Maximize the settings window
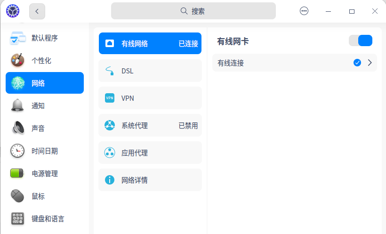This screenshot has width=386, height=234. click(352, 11)
